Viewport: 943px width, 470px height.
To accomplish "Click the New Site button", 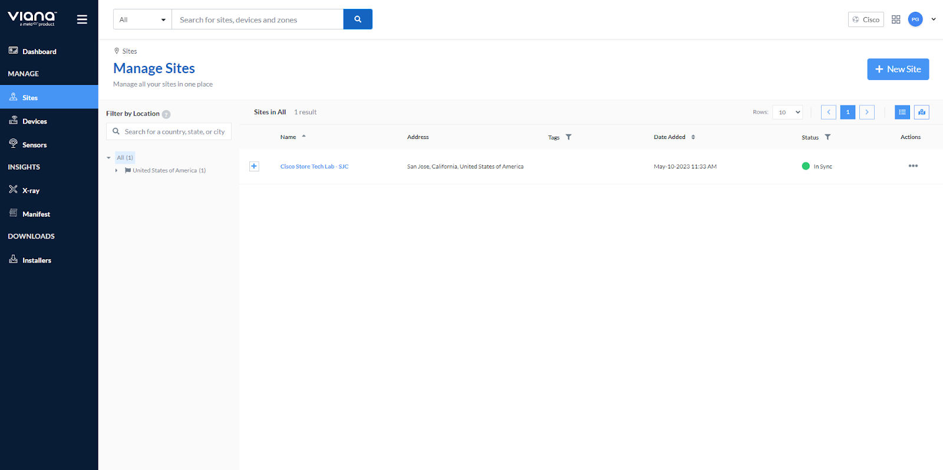I will (x=898, y=69).
